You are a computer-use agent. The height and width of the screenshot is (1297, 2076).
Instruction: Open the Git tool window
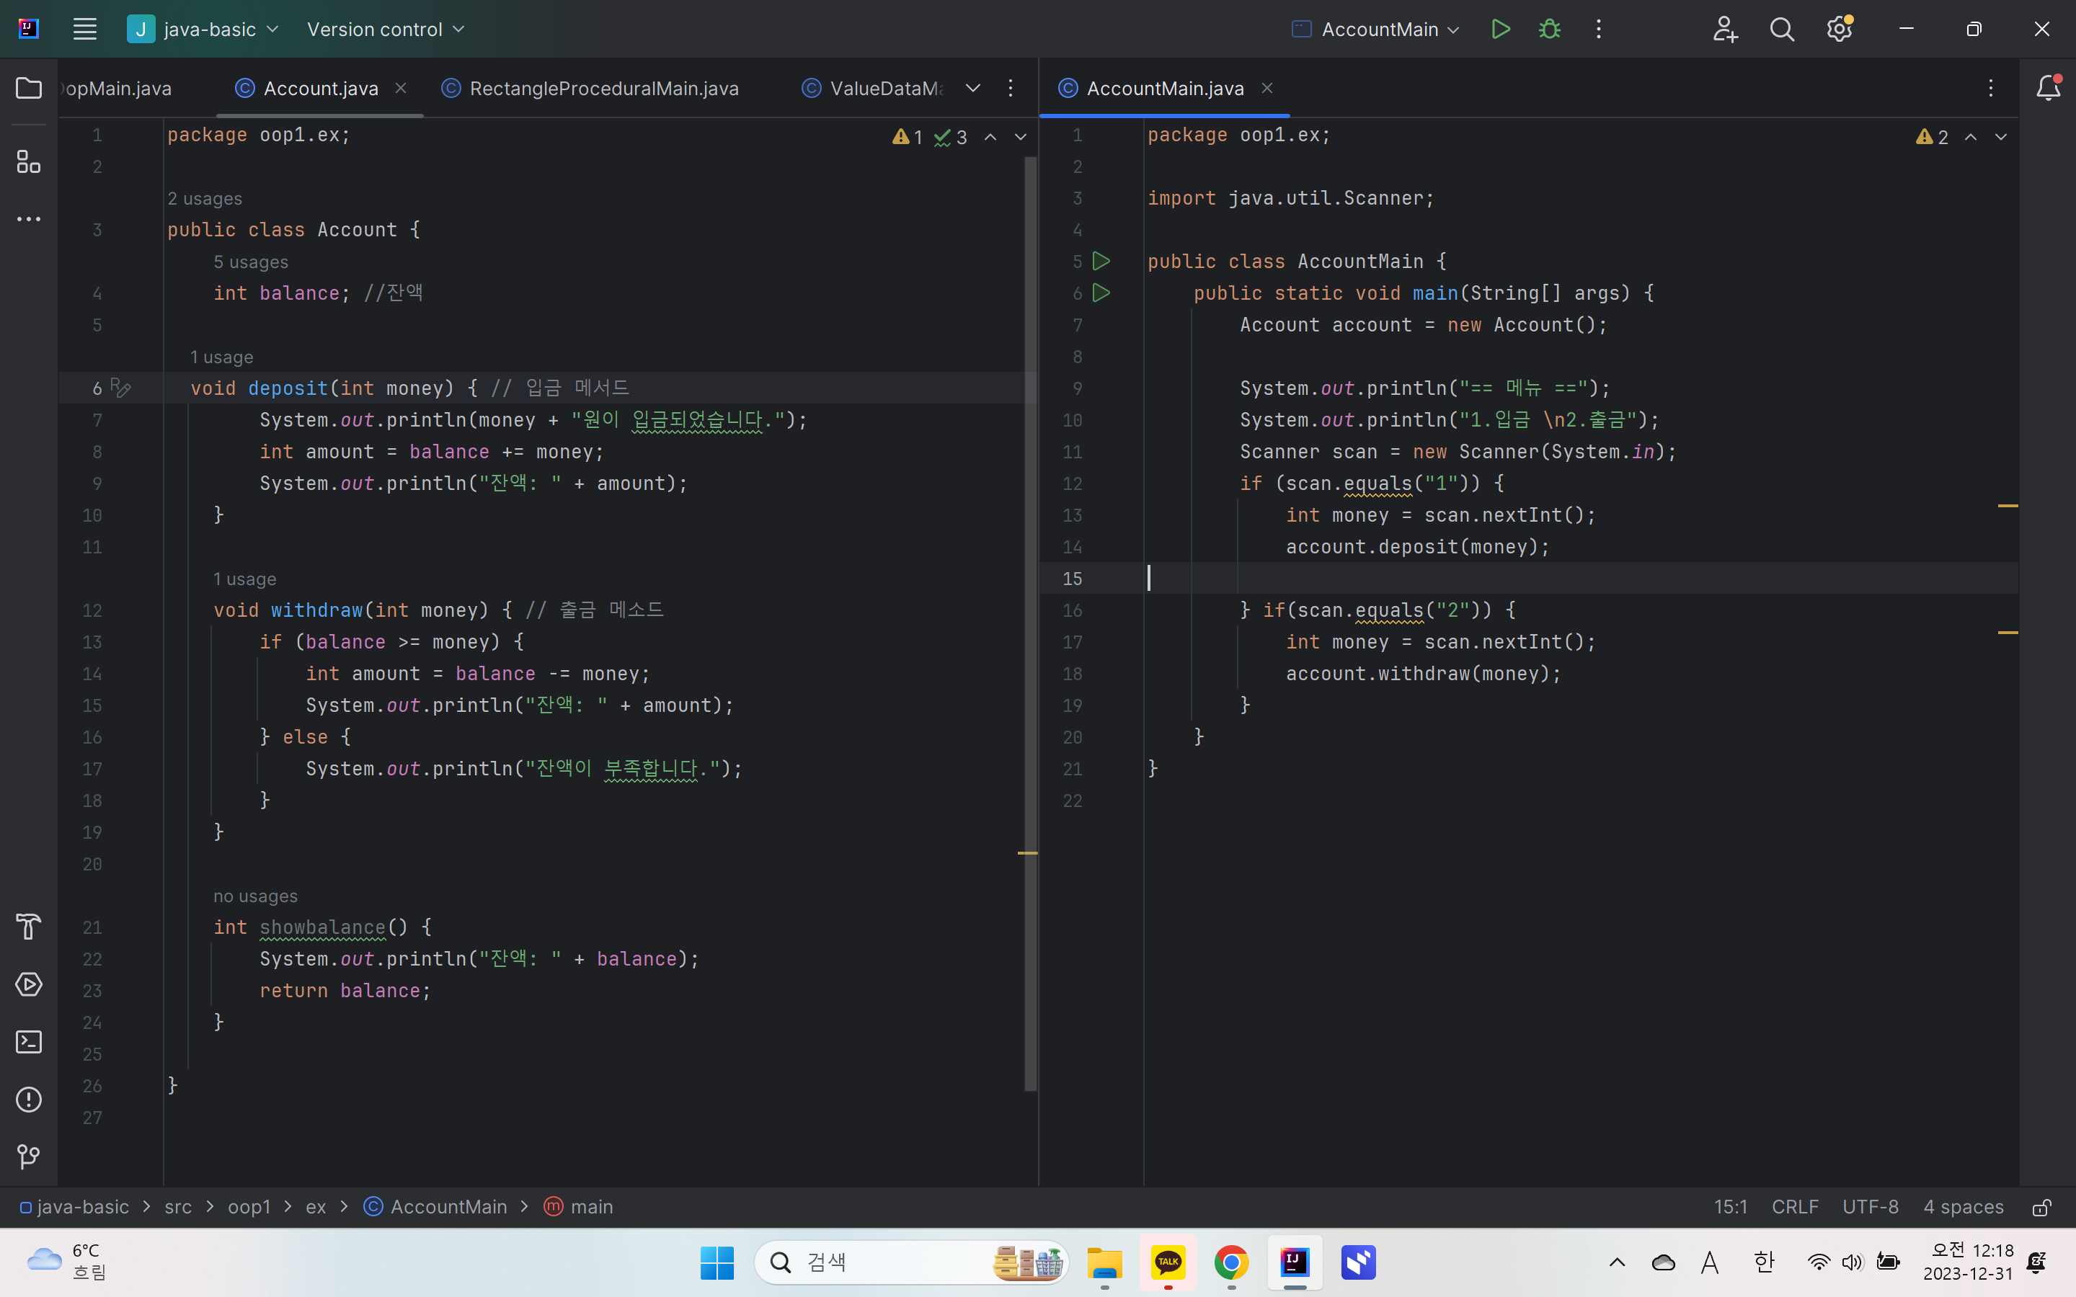click(29, 1156)
